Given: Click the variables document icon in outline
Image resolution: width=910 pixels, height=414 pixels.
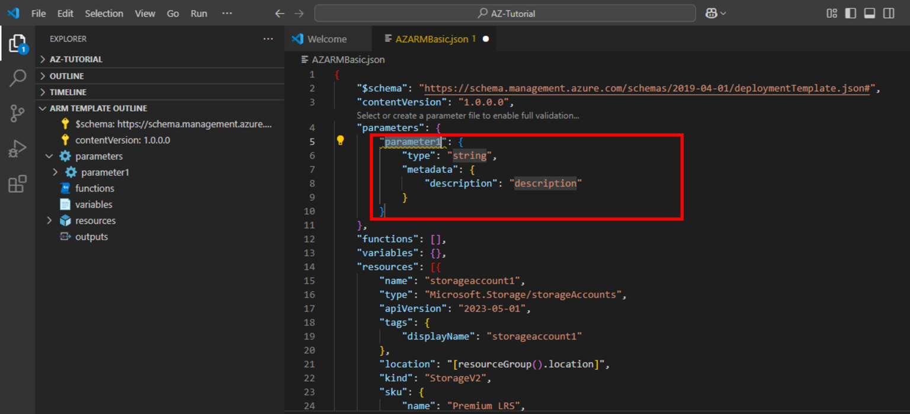Looking at the screenshot, I should click(x=65, y=204).
